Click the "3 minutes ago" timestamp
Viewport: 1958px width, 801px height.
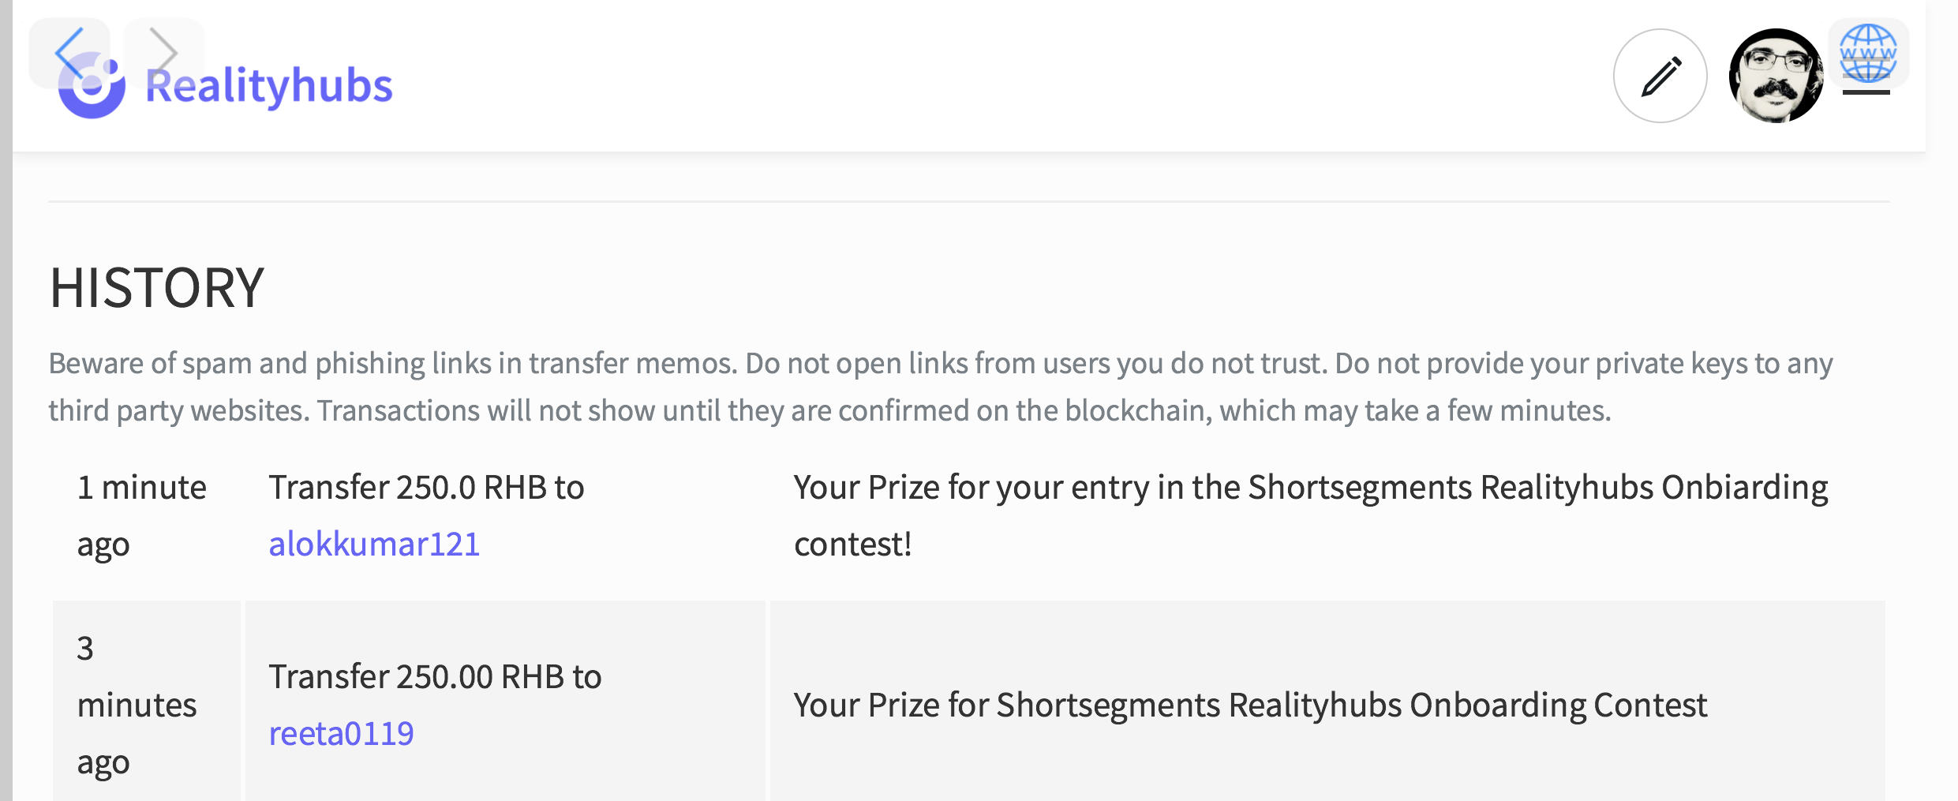coord(137,705)
